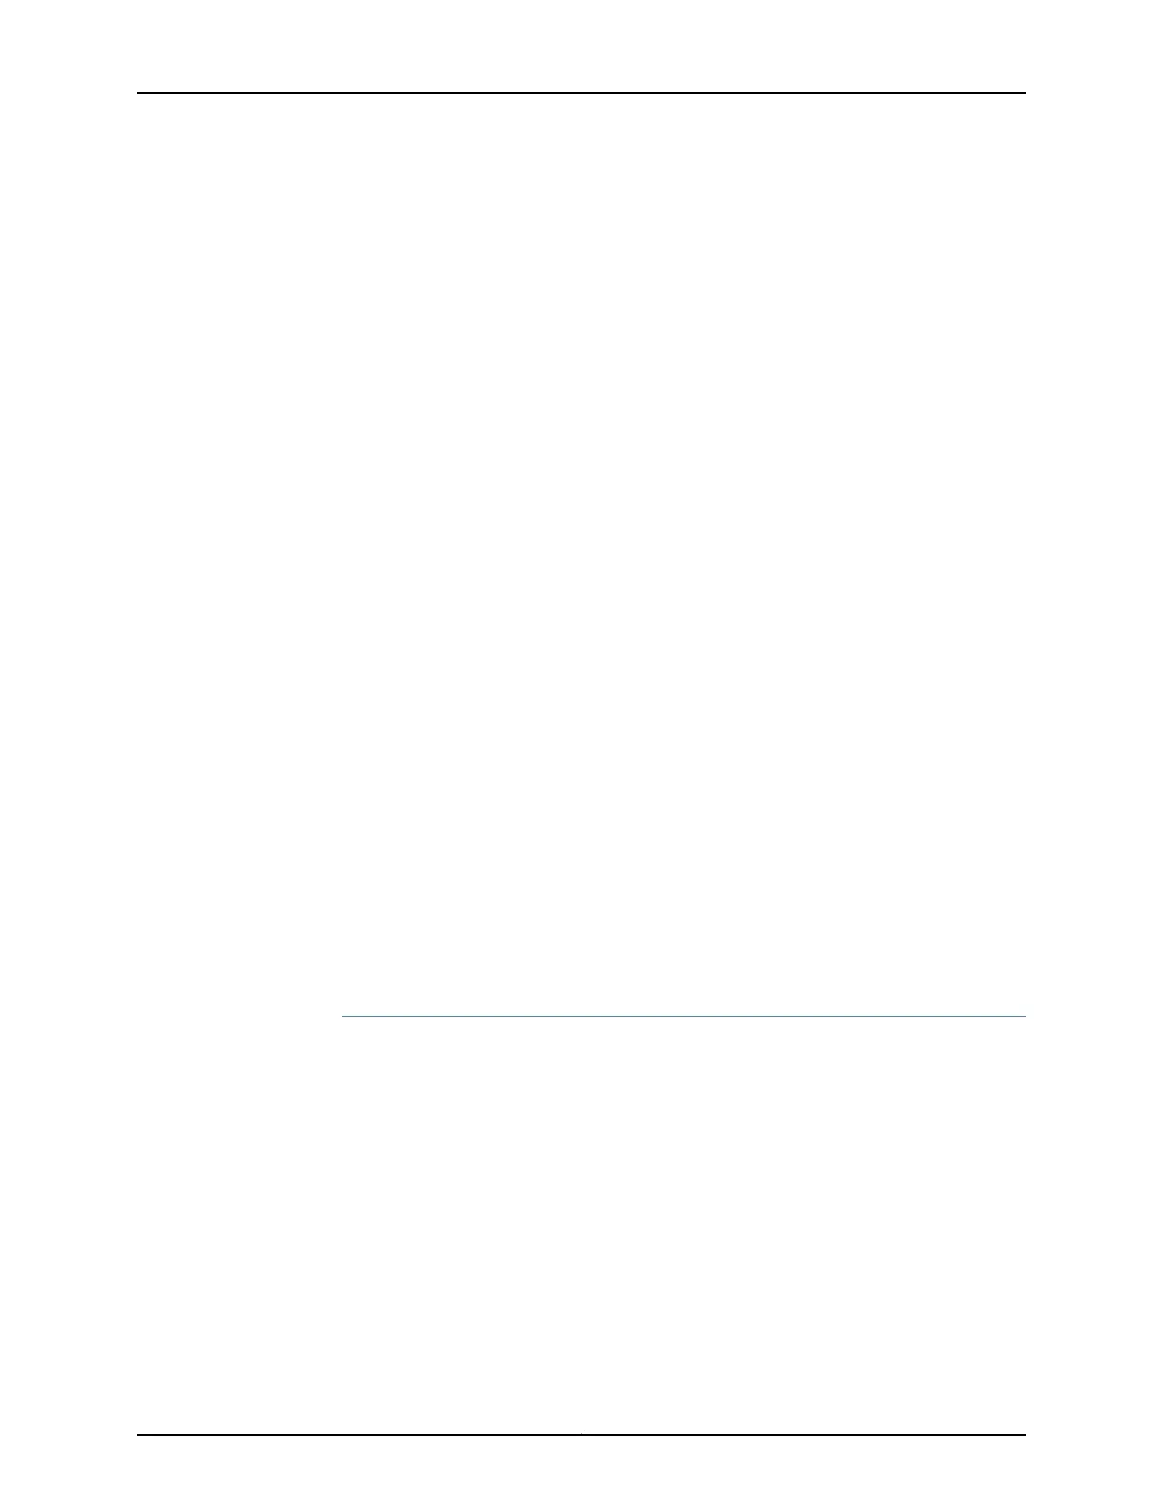Image resolution: width=1163 pixels, height=1506 pixels.
Task: Click the empty left margin beside the blue-gray divider
Action: (238, 1017)
